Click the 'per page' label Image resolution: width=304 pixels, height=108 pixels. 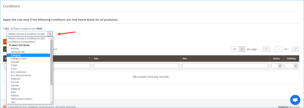click(x=252, y=49)
